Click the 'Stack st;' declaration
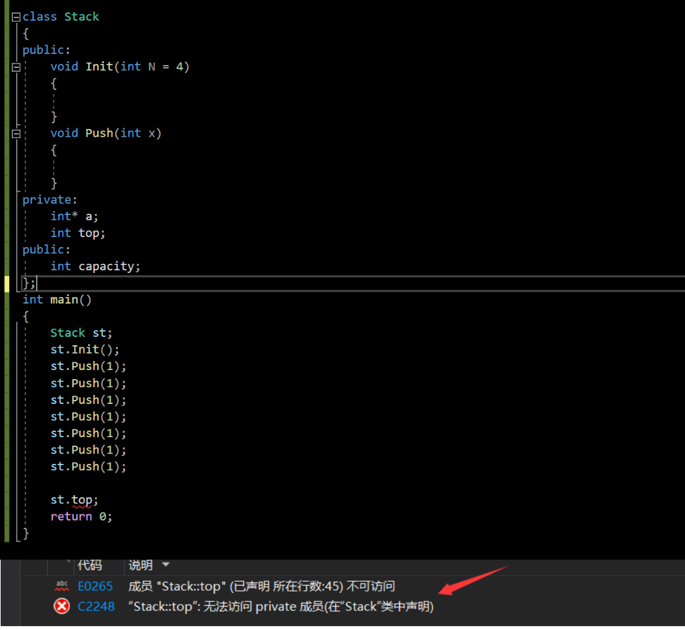This screenshot has height=630, width=685. point(81,333)
